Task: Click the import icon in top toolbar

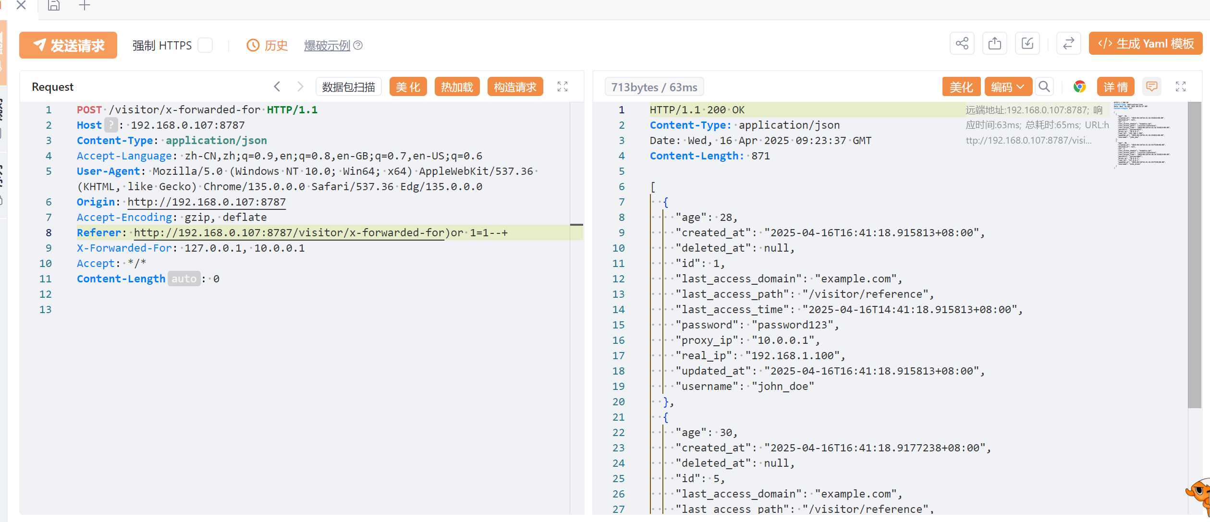Action: 1027,44
